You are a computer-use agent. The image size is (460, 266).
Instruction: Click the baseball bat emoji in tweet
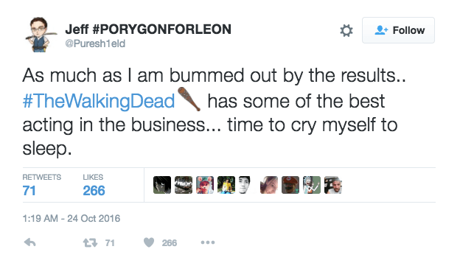[189, 99]
